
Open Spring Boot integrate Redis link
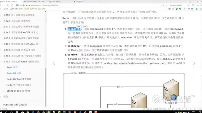point(18,91)
